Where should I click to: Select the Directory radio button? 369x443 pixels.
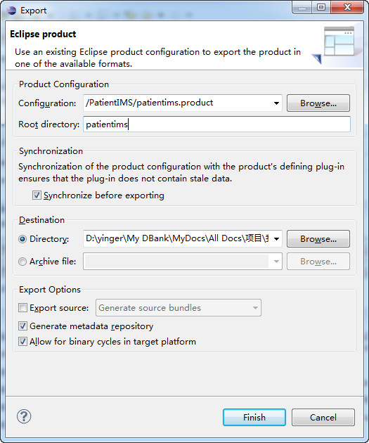coord(22,239)
